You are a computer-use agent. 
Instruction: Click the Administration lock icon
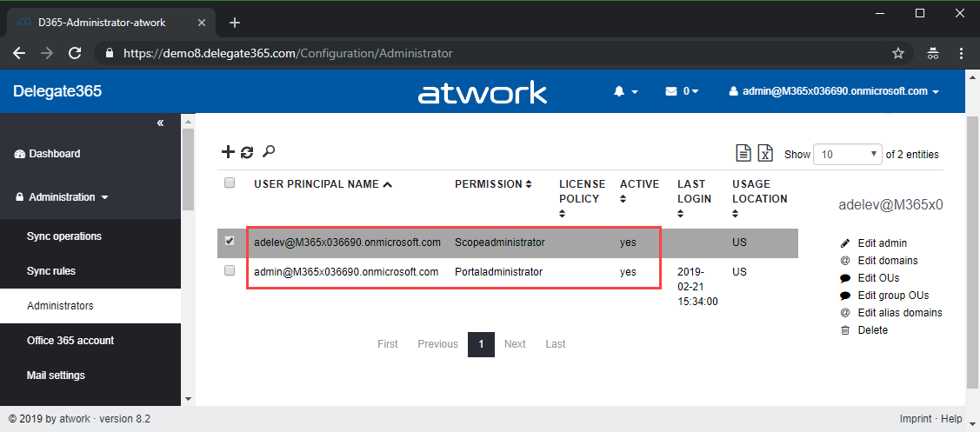pos(19,197)
